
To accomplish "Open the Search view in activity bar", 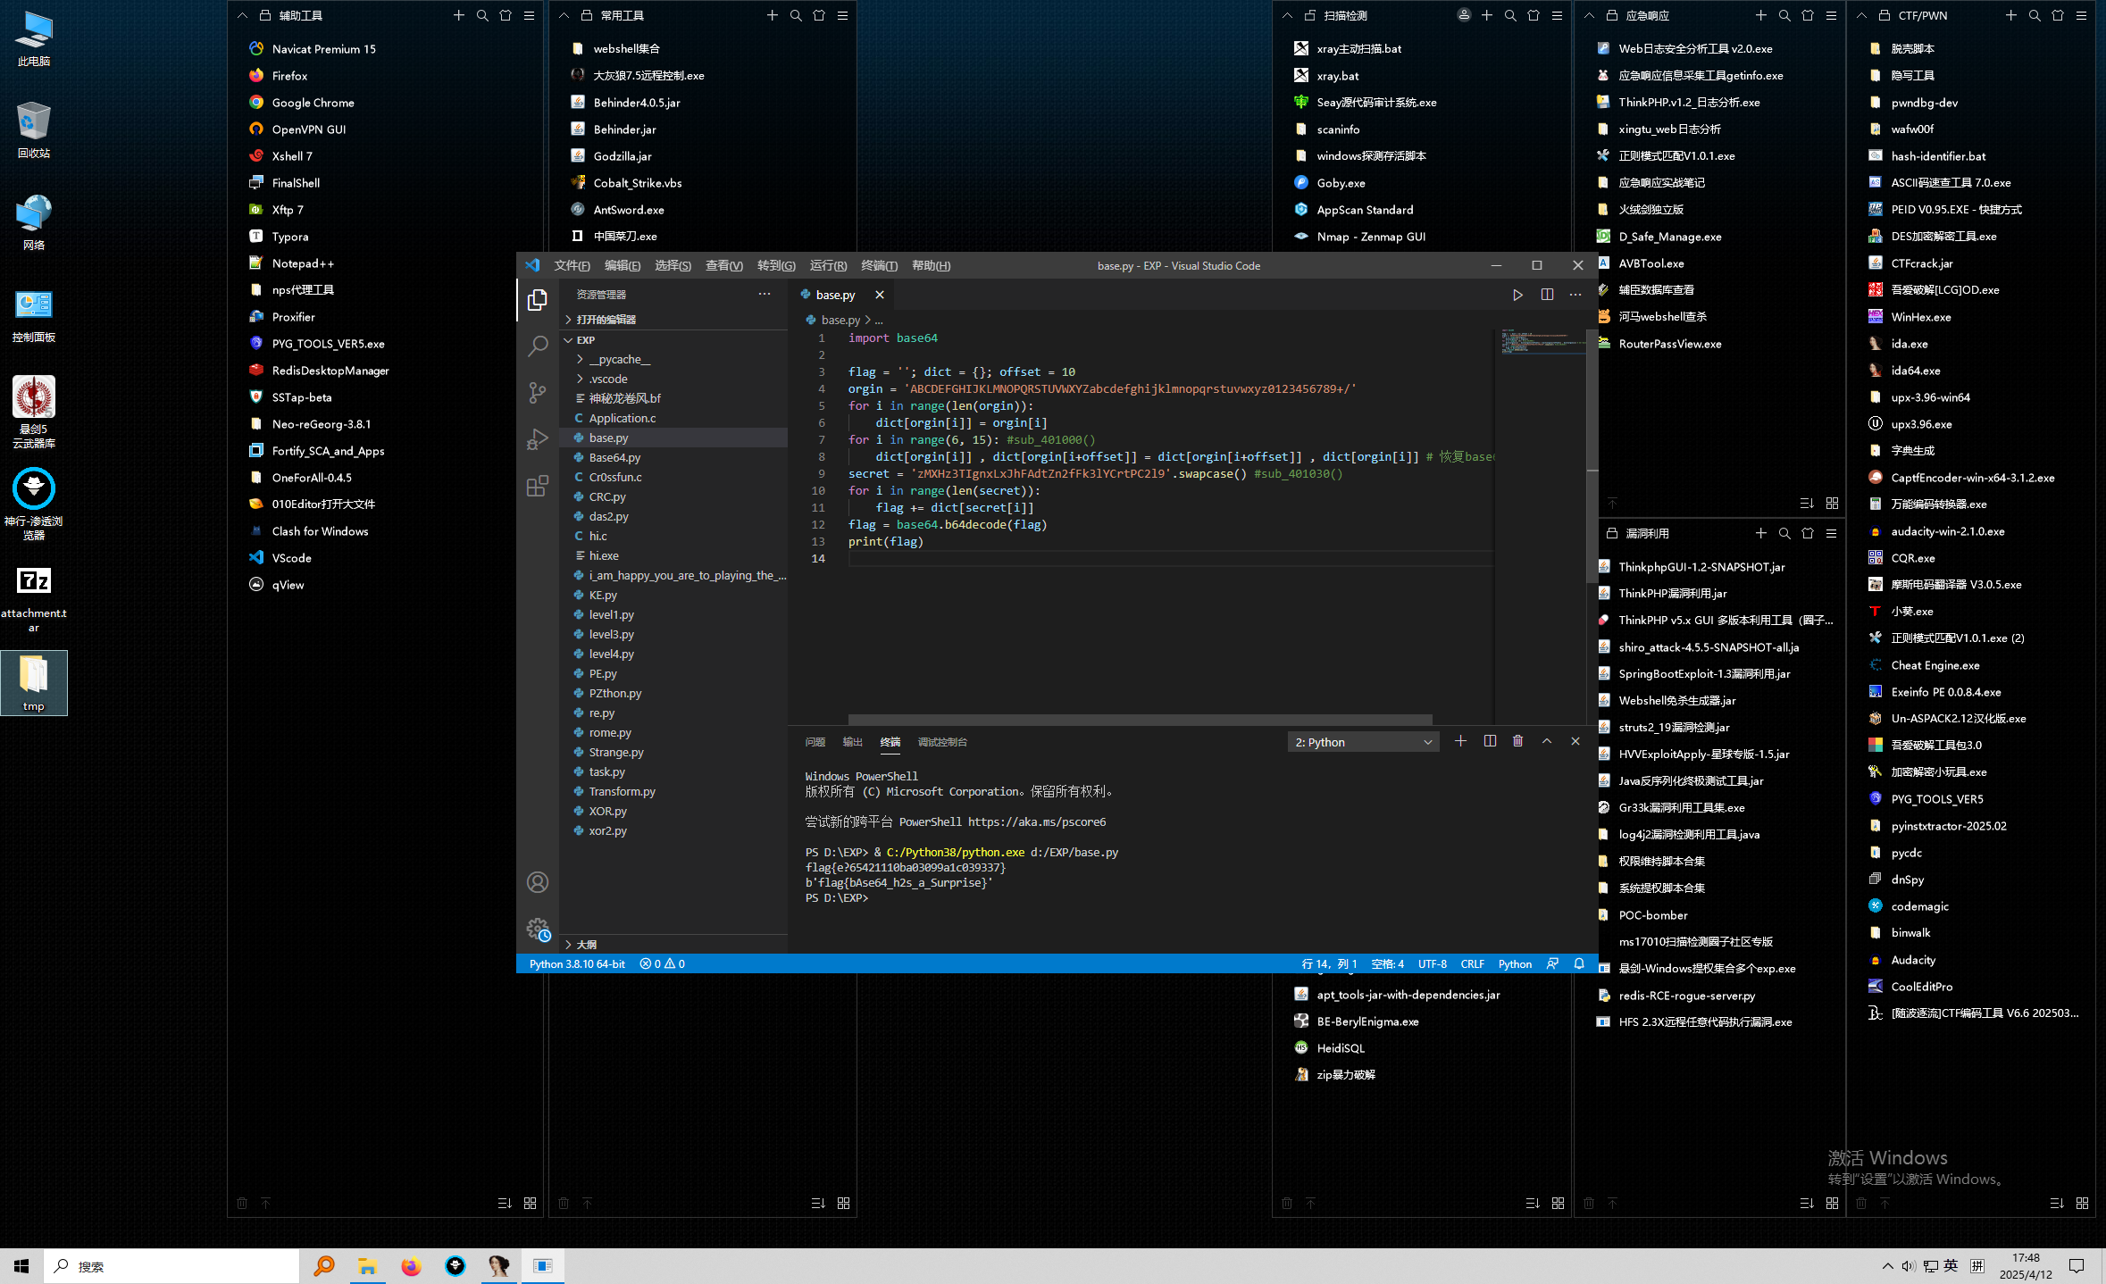I will tap(537, 346).
